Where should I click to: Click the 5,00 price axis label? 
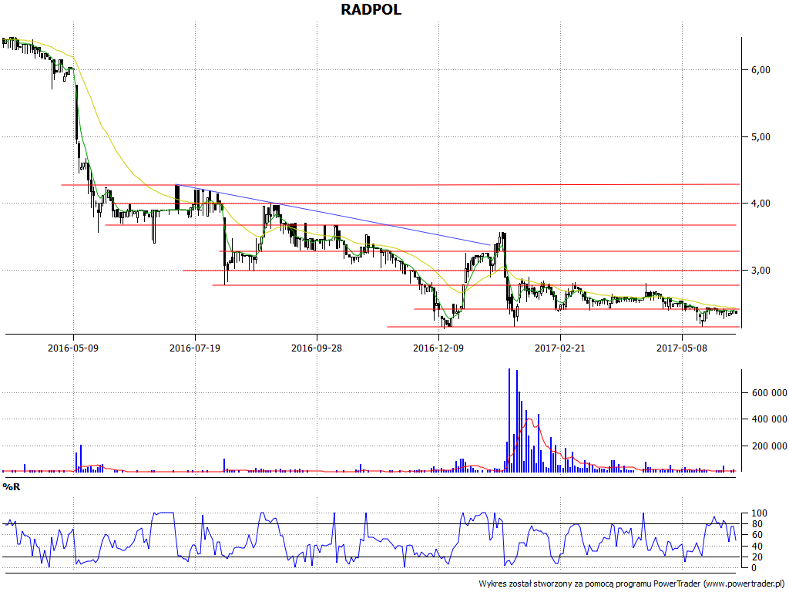760,137
